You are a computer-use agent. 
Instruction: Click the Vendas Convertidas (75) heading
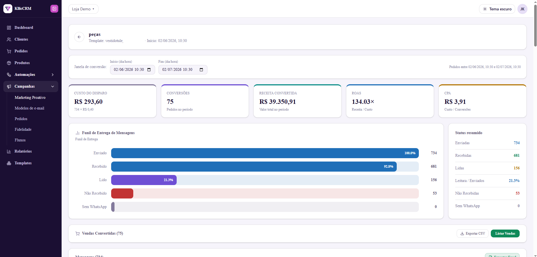102,233
